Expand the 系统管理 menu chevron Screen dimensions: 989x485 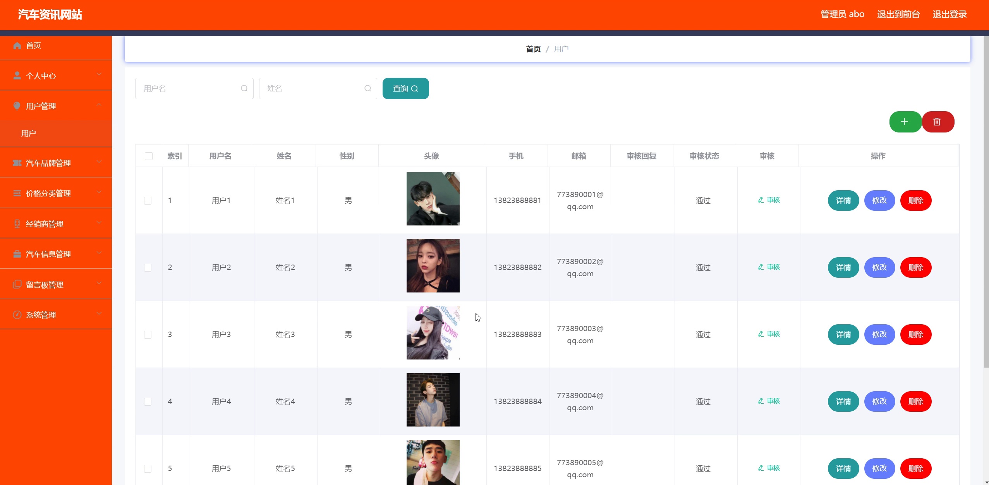[x=99, y=313]
